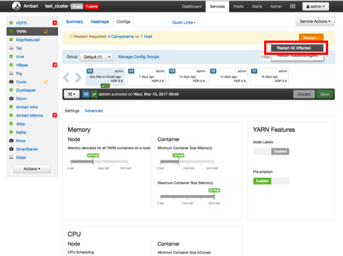
Task: Open the views grid icon
Action: 293,6
